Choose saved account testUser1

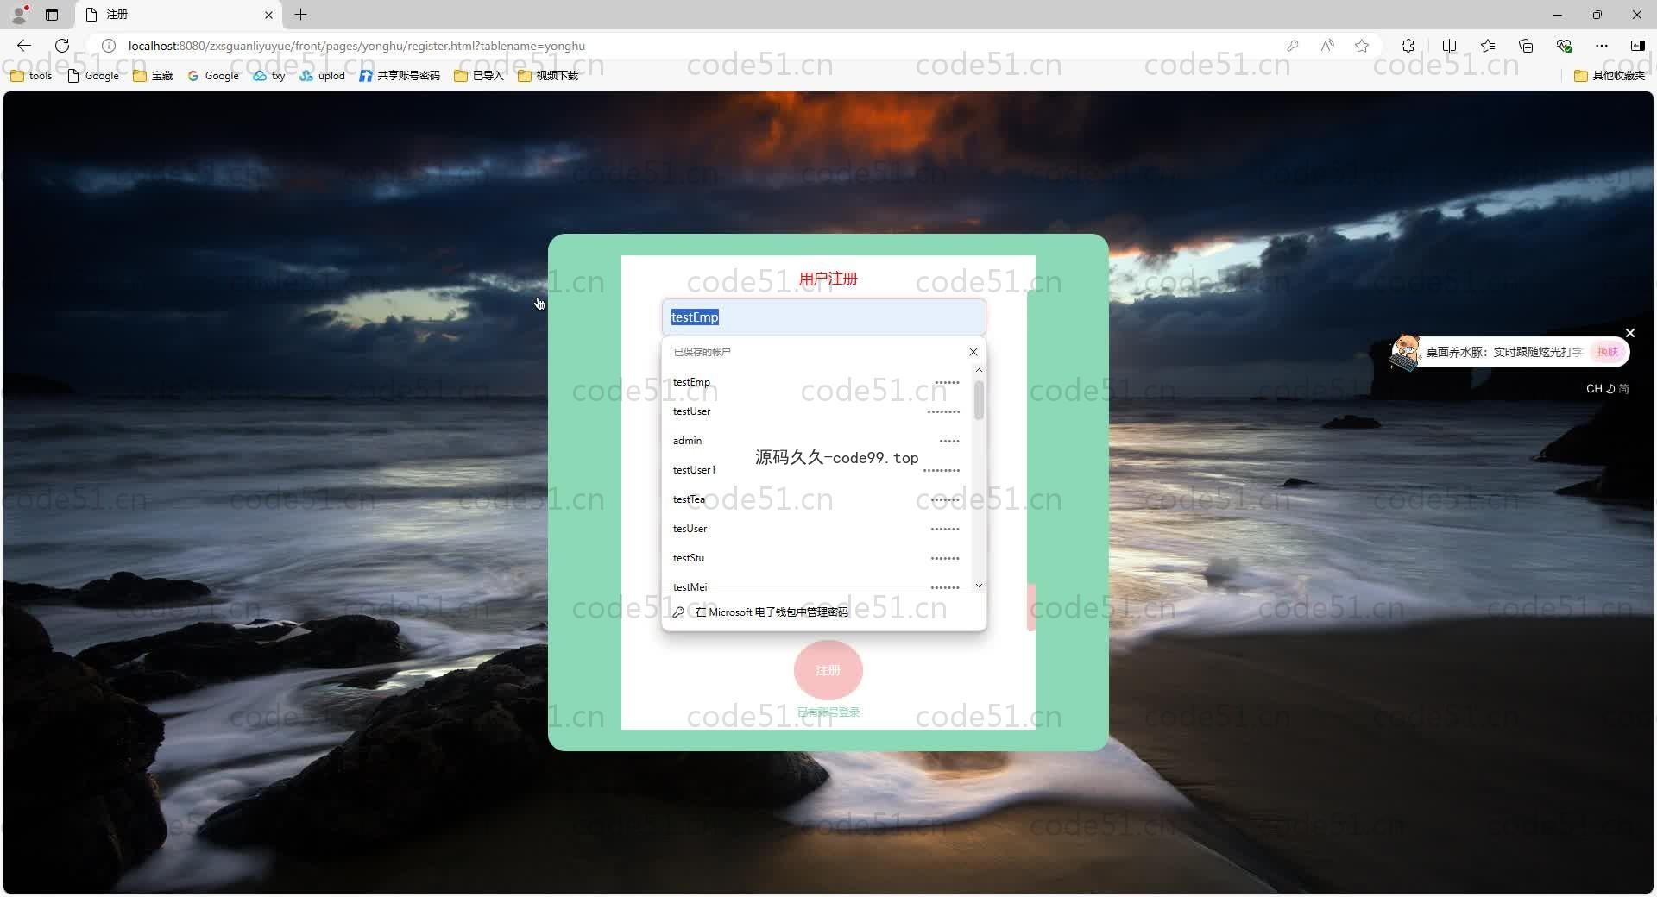816,470
